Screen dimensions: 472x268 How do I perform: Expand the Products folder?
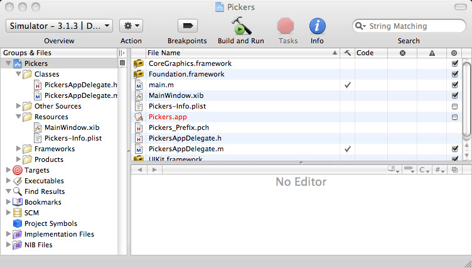tap(18, 159)
